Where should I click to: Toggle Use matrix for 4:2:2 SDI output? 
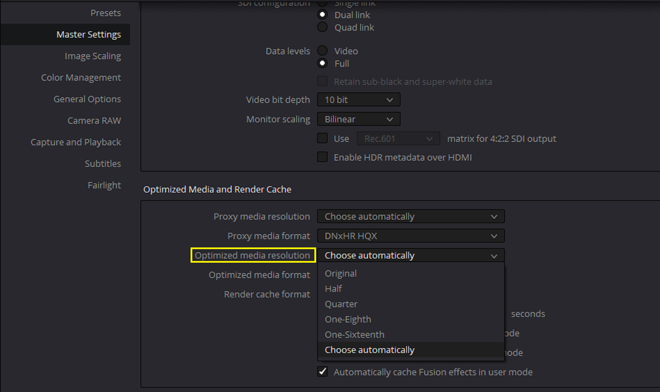pos(322,139)
